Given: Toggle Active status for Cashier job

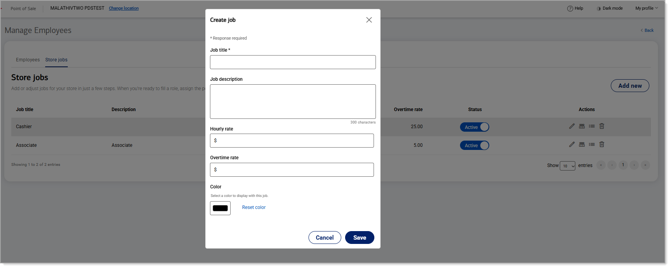Looking at the screenshot, I should pos(474,127).
